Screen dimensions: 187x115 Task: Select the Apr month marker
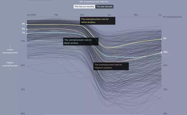click(x=109, y=14)
